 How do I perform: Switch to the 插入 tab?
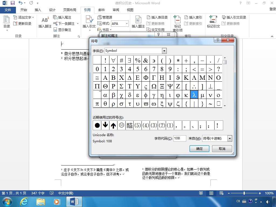pyautogui.click(x=38, y=10)
